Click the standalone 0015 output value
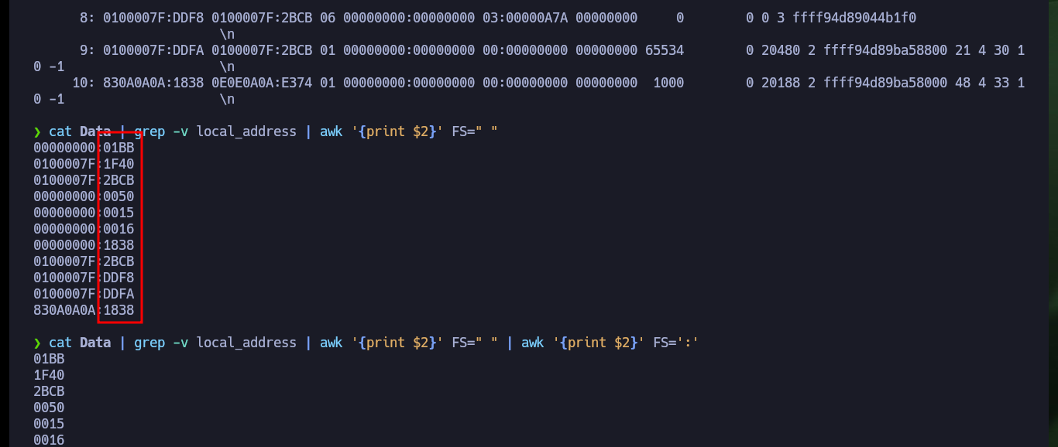 (49, 424)
